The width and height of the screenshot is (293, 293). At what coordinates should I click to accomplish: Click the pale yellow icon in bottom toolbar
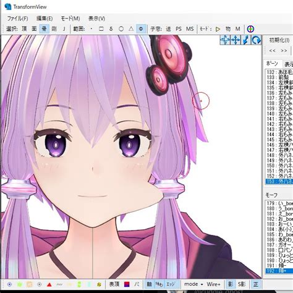[x=69, y=284]
